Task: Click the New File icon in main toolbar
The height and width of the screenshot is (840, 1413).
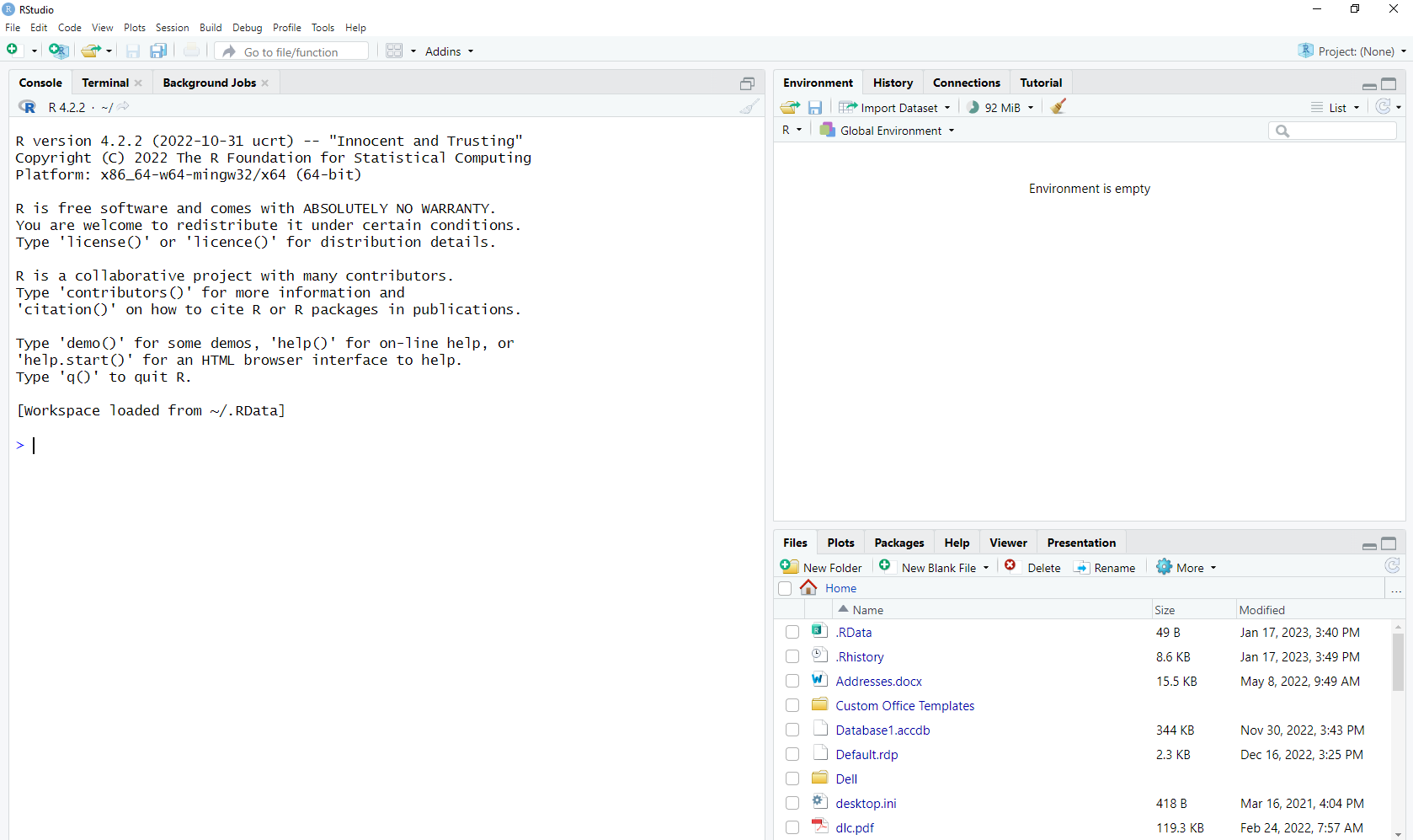Action: [x=13, y=51]
